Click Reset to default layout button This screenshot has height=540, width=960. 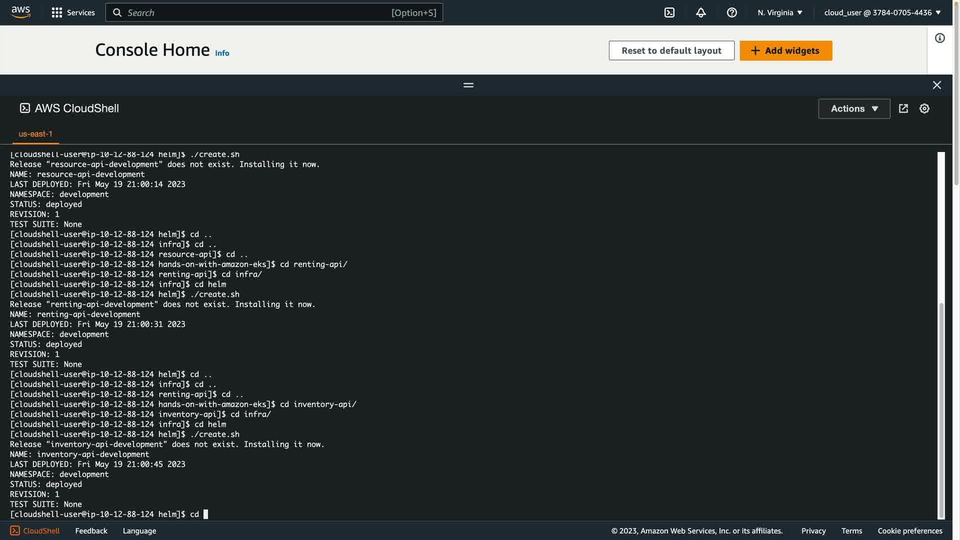tap(671, 50)
